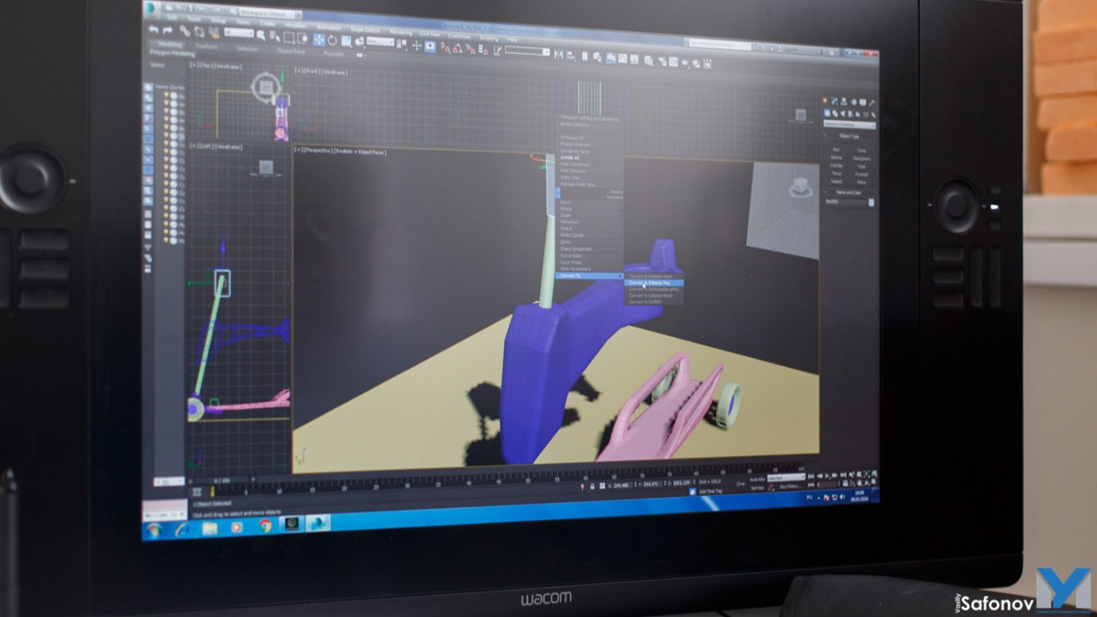Click the Mirror tool icon

(558, 54)
